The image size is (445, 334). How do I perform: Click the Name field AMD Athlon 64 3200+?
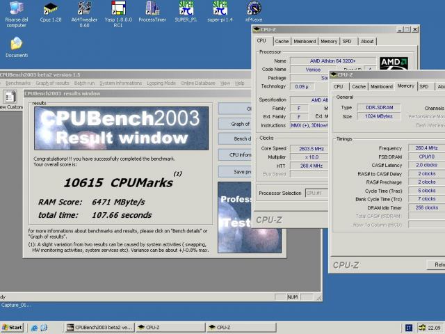click(333, 61)
